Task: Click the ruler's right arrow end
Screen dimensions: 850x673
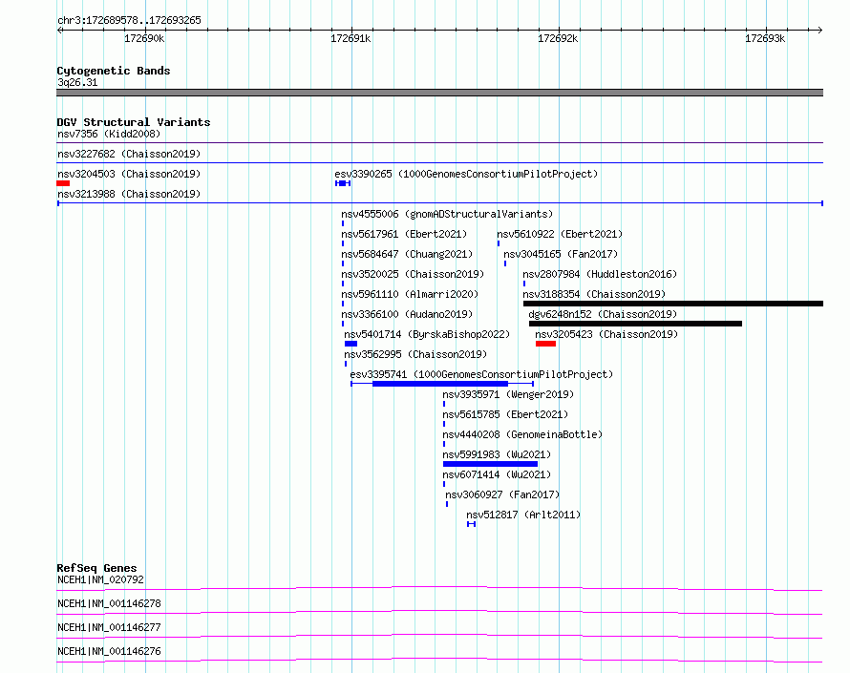Action: click(x=820, y=30)
